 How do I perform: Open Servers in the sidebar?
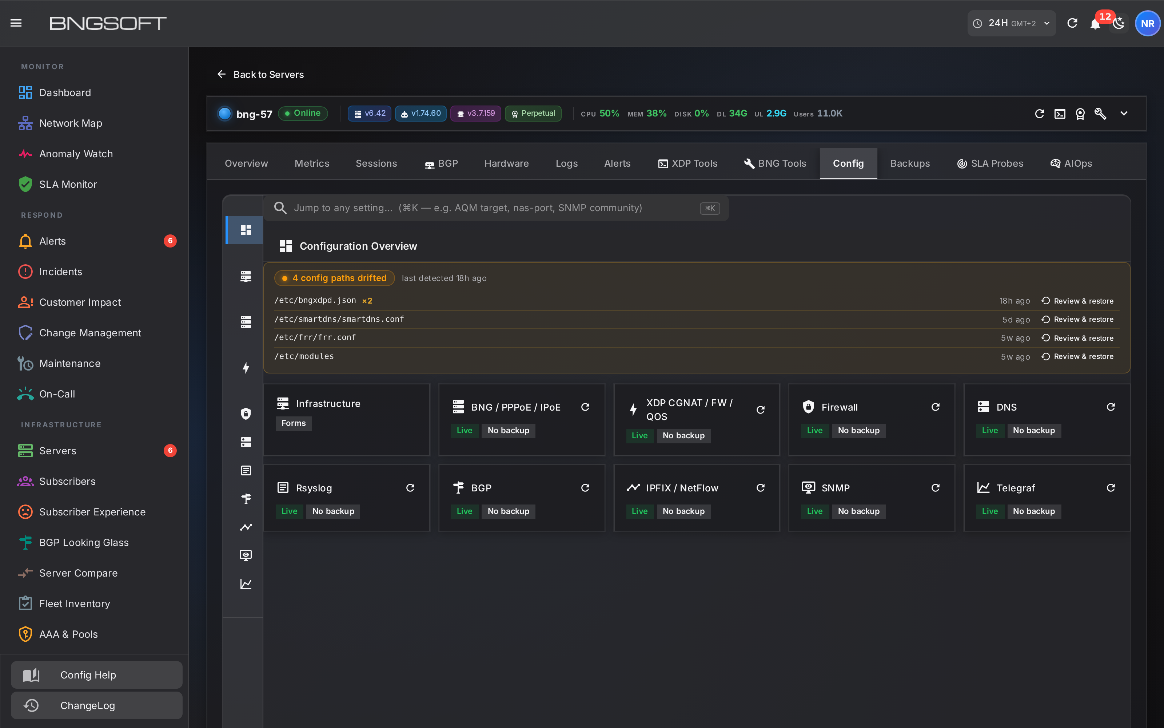[x=94, y=451]
